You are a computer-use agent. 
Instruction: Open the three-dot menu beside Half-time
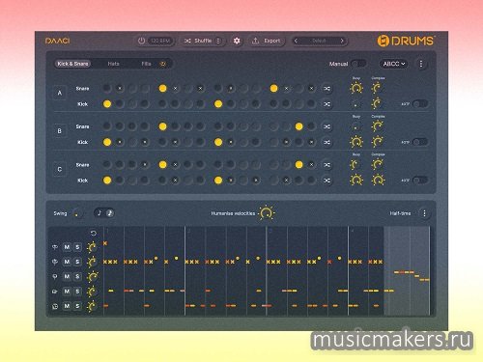coord(424,213)
